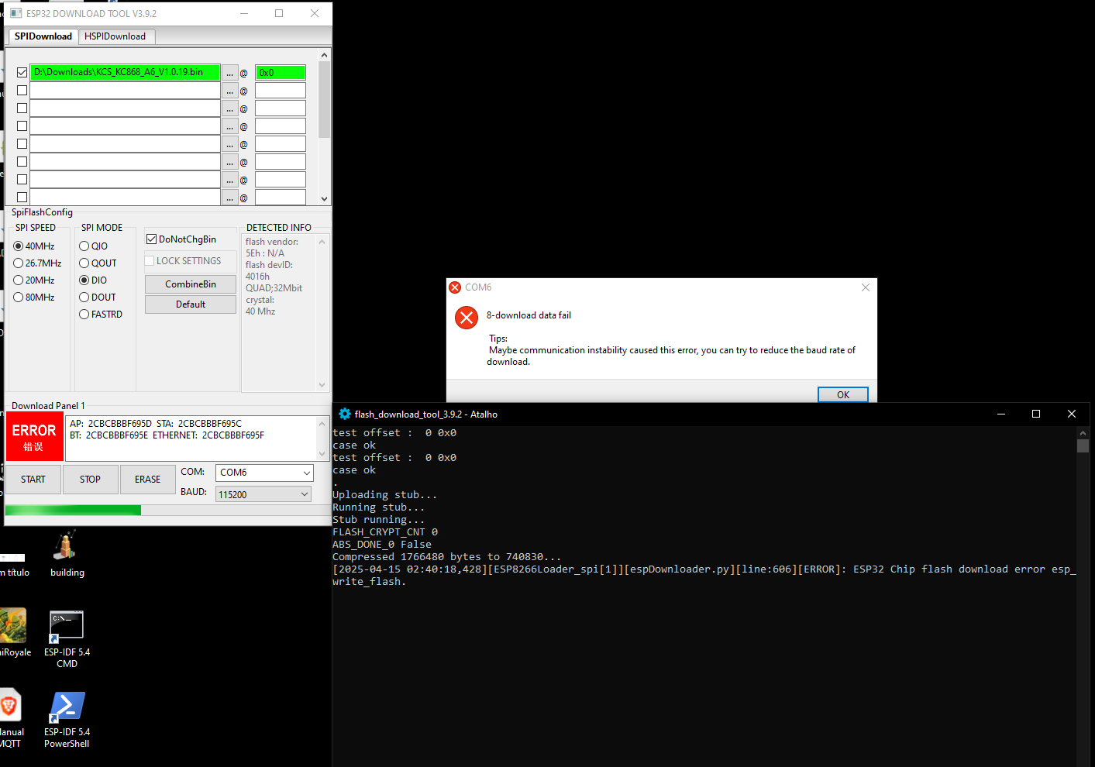
Task: Click the red error icon in COM6 dialog
Action: [x=467, y=318]
